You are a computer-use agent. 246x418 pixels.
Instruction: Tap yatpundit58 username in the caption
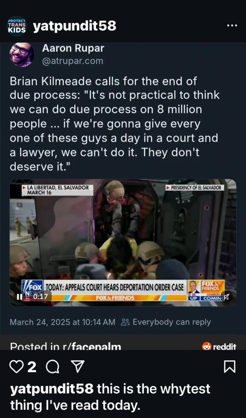point(52,389)
